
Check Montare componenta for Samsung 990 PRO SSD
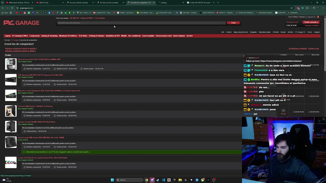point(25,84)
